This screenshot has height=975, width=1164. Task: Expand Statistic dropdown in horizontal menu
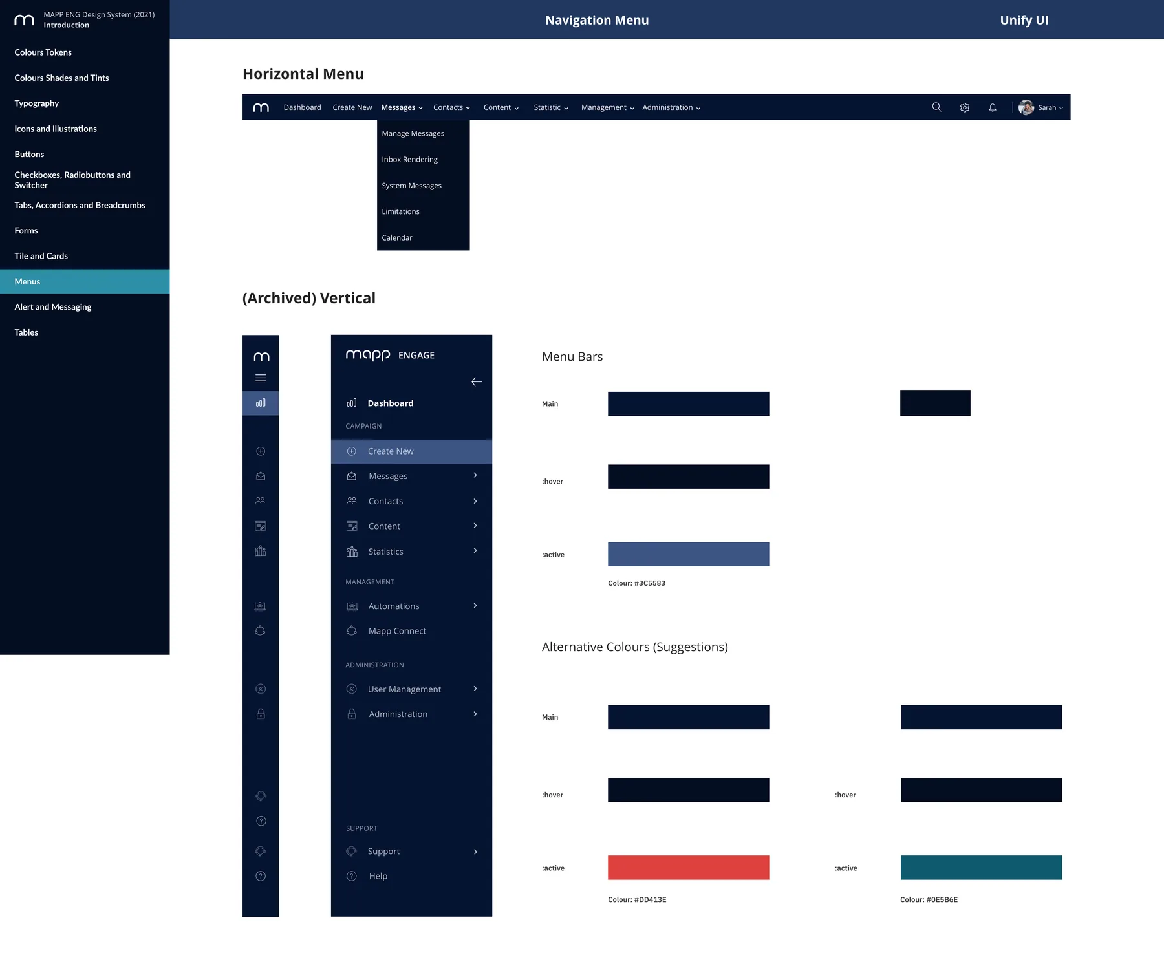coord(551,107)
